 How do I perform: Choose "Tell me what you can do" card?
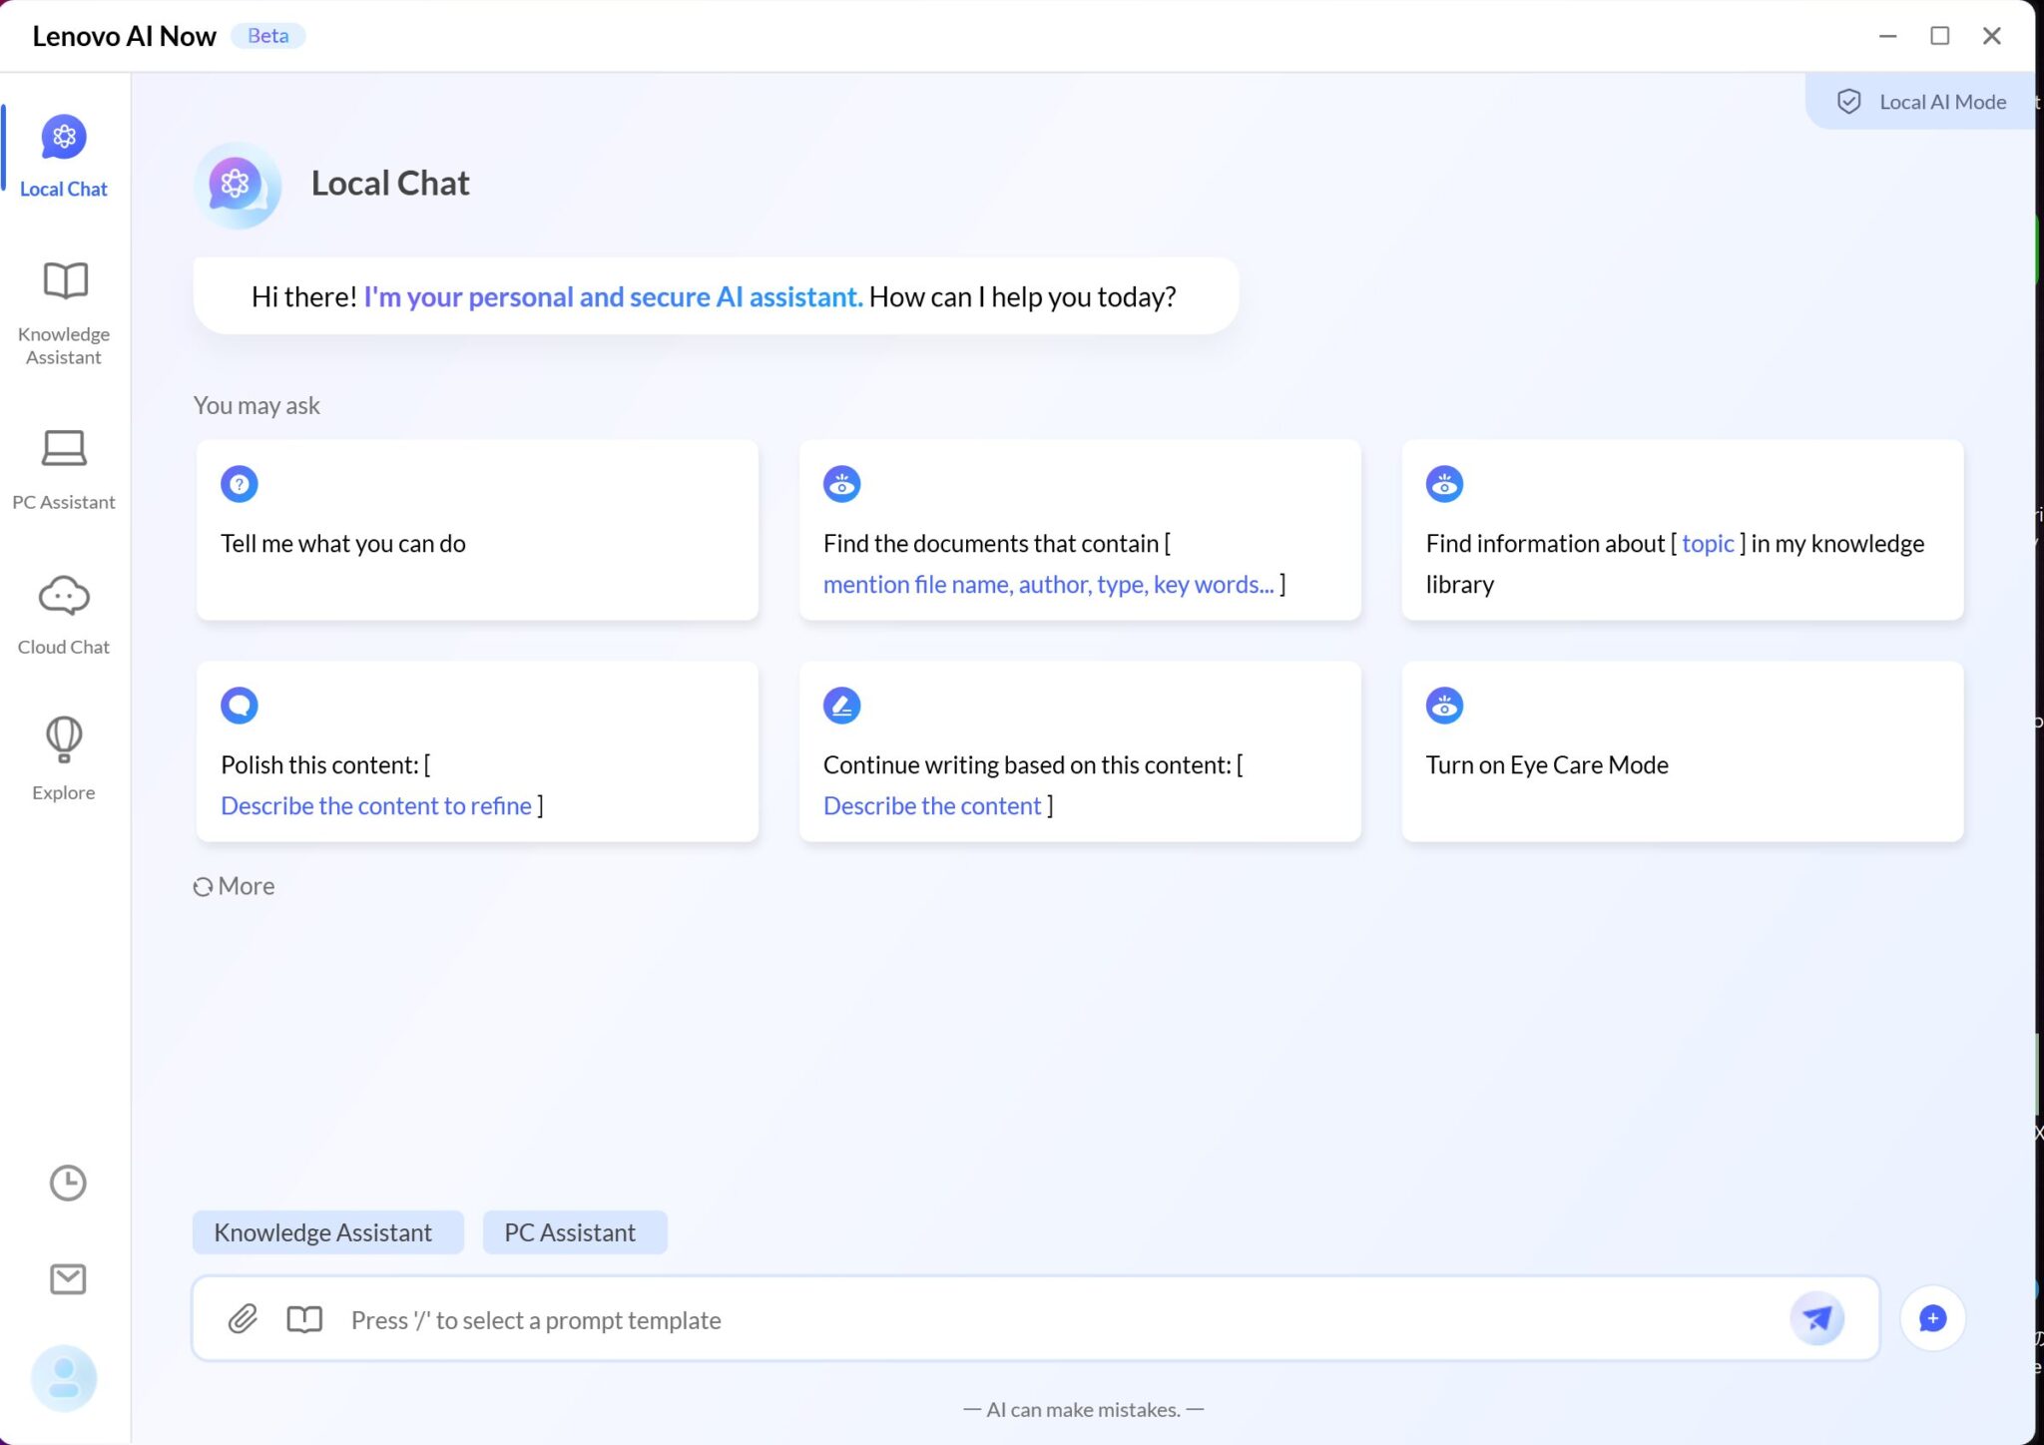477,530
